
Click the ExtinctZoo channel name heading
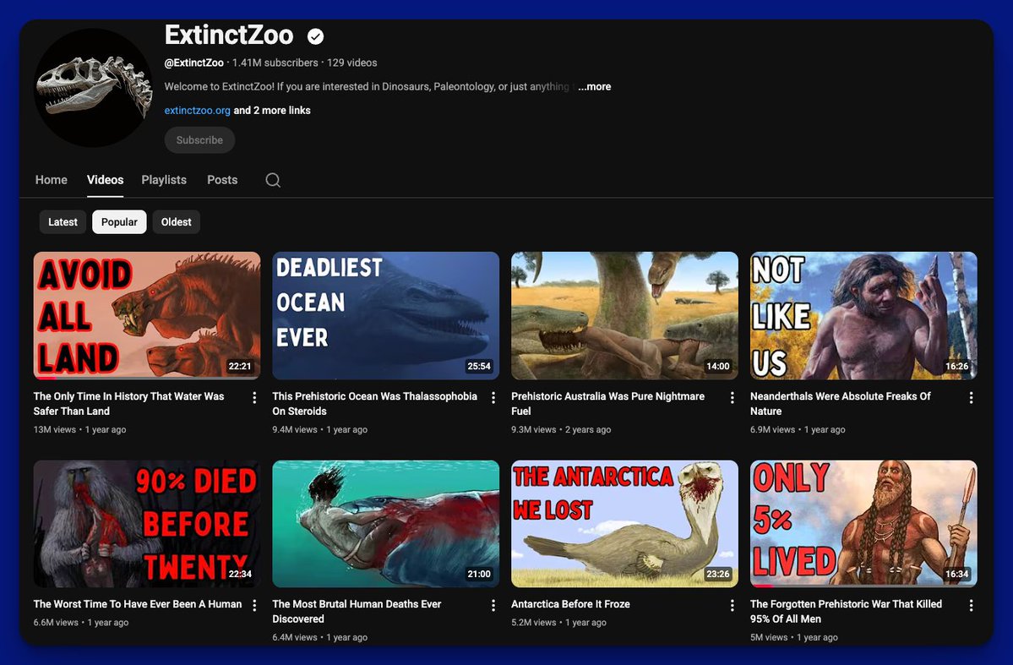(x=229, y=35)
